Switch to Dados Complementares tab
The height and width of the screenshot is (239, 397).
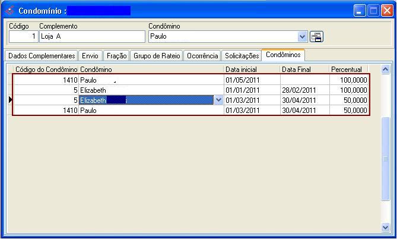click(42, 56)
